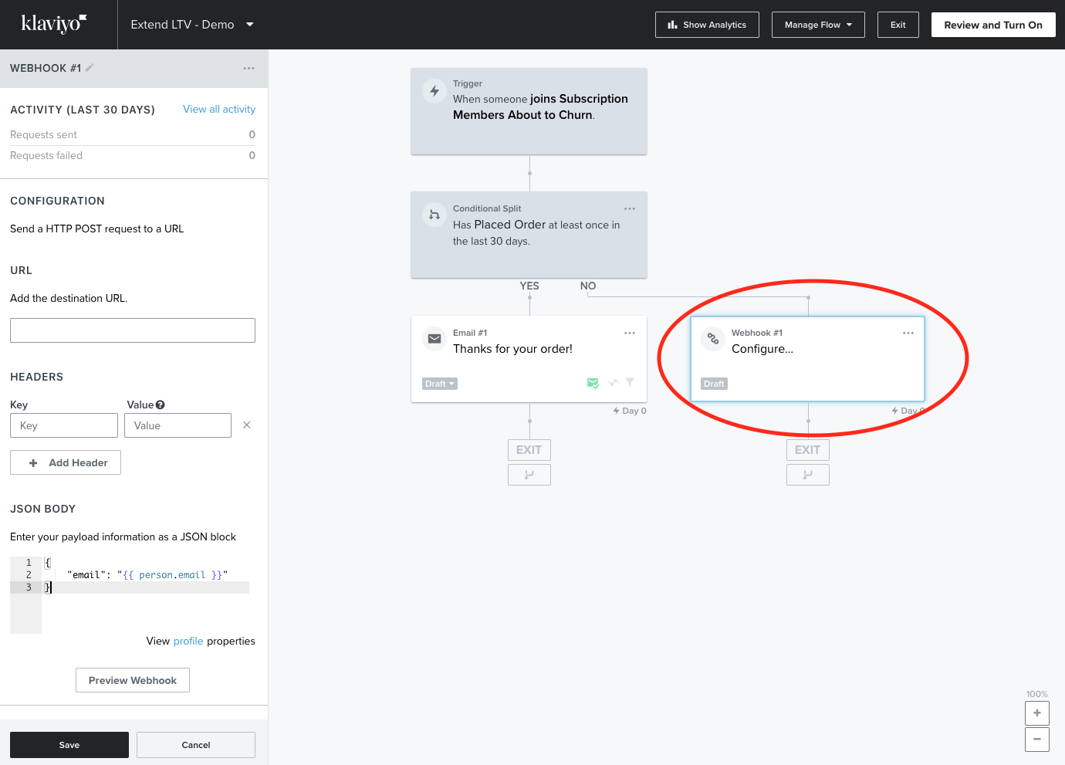Click the Requests failed row
Image resolution: width=1065 pixels, height=765 pixels.
tap(133, 155)
